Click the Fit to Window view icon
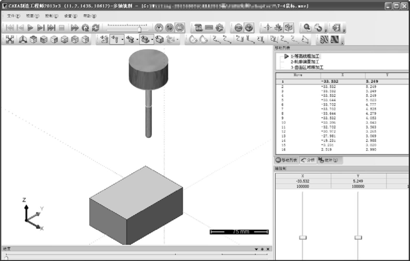Viewport: 410px width, 261px height. click(x=10, y=40)
